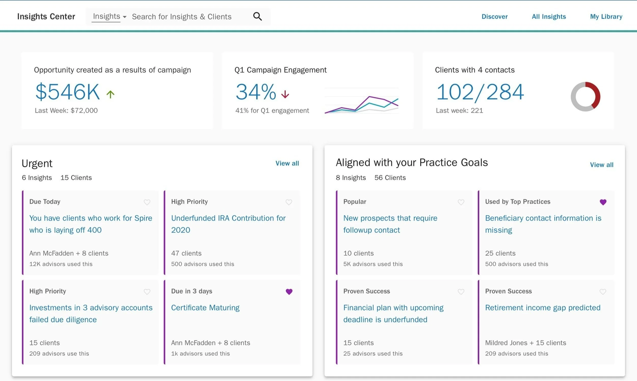Favorite the New prospects followup insight
The height and width of the screenshot is (381, 637).
tap(461, 202)
